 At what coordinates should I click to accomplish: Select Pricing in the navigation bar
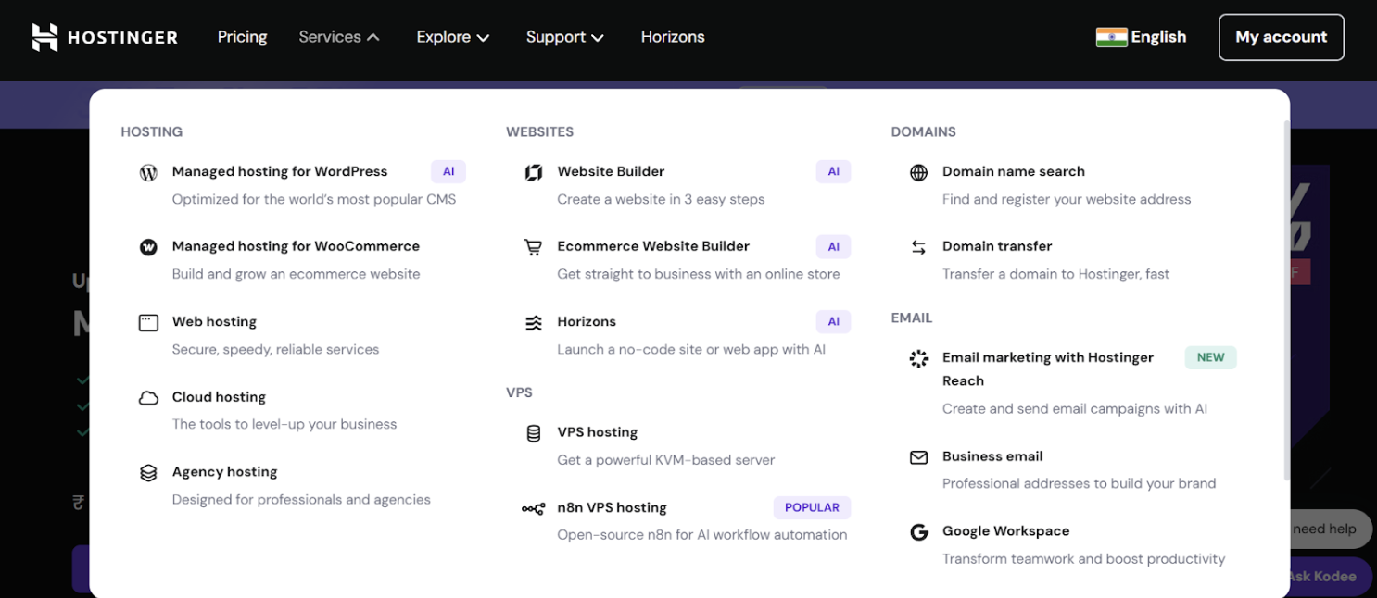[x=242, y=37]
